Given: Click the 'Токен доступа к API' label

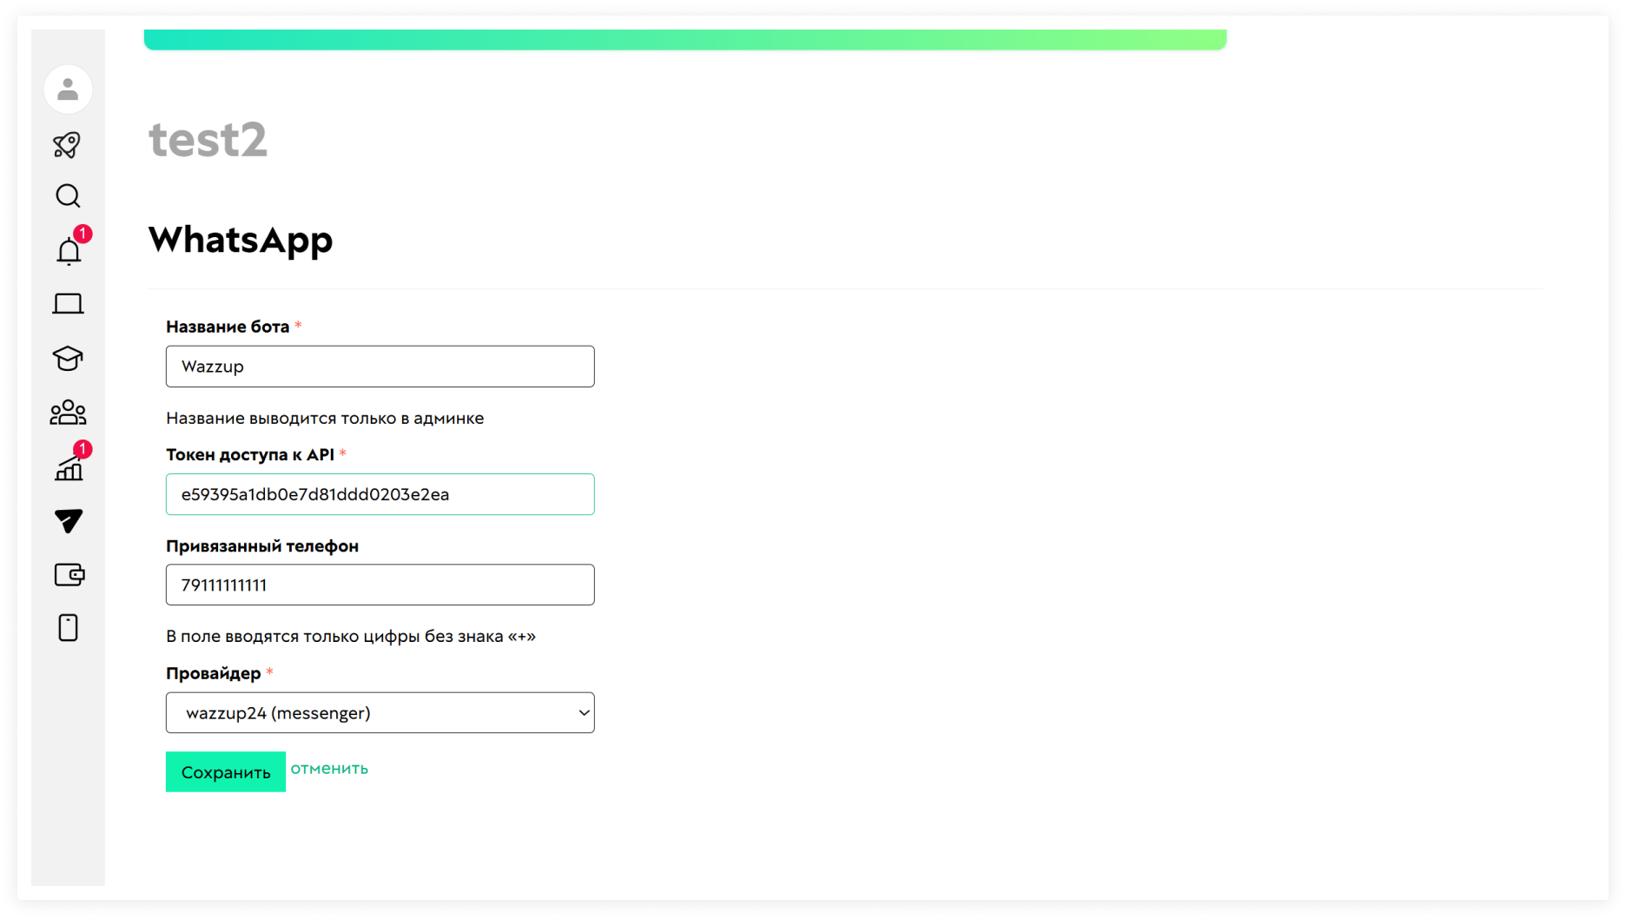Looking at the screenshot, I should (x=250, y=454).
